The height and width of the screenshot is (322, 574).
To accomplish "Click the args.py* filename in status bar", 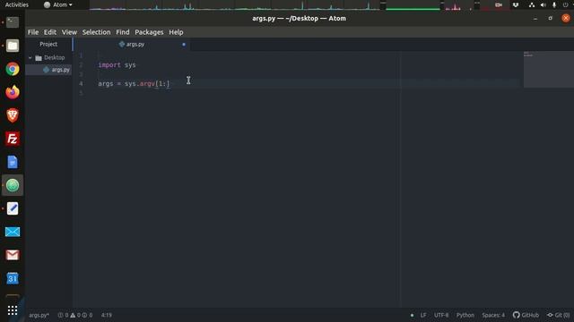I will pos(39,315).
